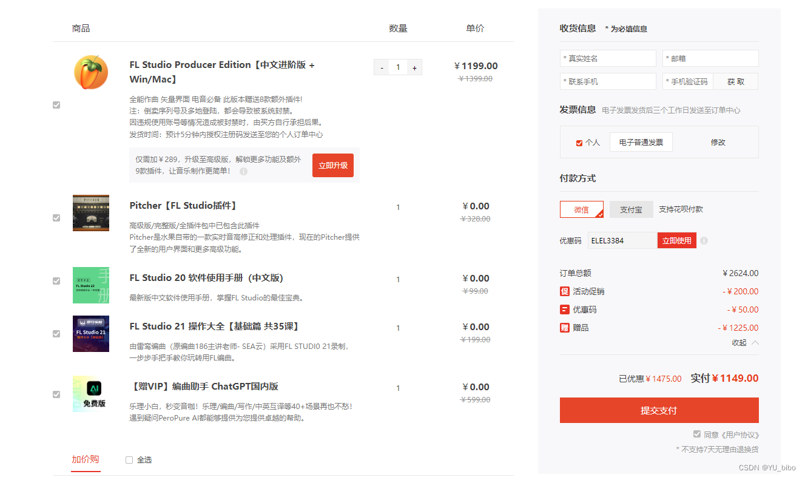Focus the 真实姓名 input field
The height and width of the screenshot is (477, 805).
608,58
